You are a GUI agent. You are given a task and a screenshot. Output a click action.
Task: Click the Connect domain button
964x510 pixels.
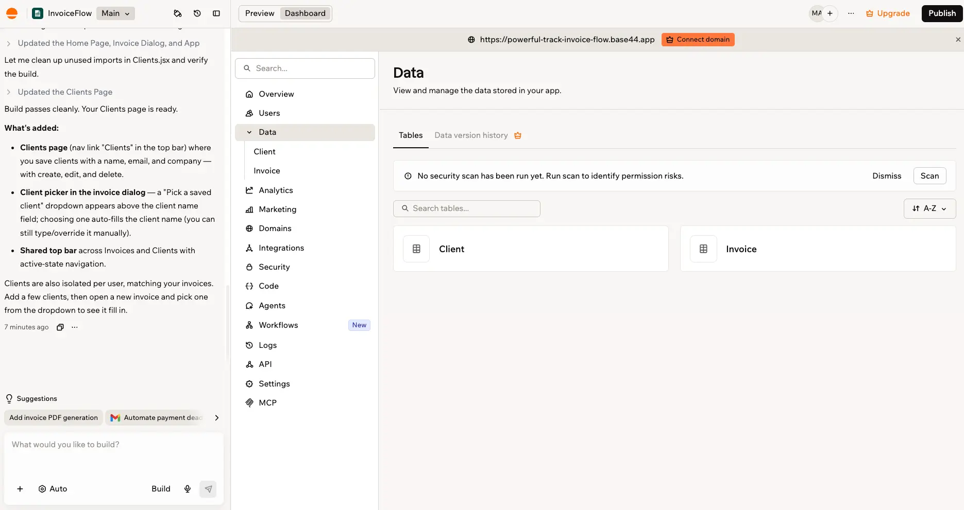point(698,40)
